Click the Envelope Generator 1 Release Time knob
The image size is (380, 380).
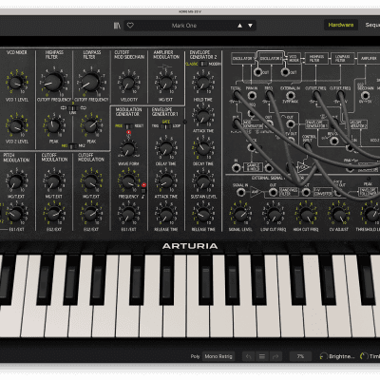[x=165, y=215]
